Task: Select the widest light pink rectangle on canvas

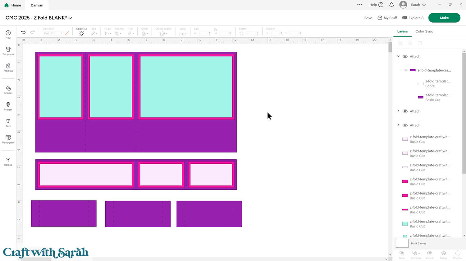Action: coord(86,175)
